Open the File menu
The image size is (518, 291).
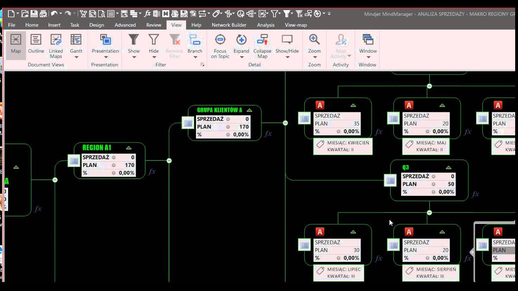(x=12, y=25)
